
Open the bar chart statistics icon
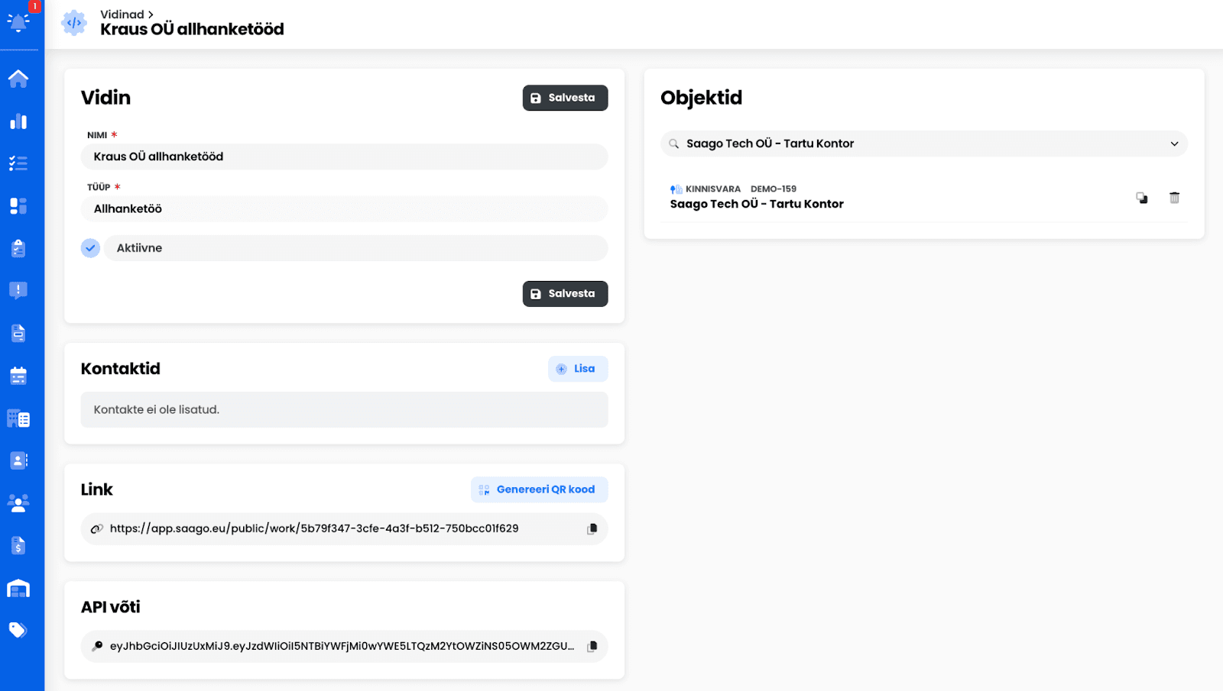(18, 121)
